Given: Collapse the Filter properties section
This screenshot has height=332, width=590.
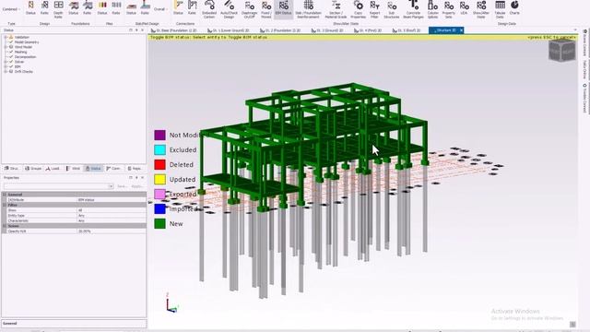Looking at the screenshot, I should coord(5,205).
